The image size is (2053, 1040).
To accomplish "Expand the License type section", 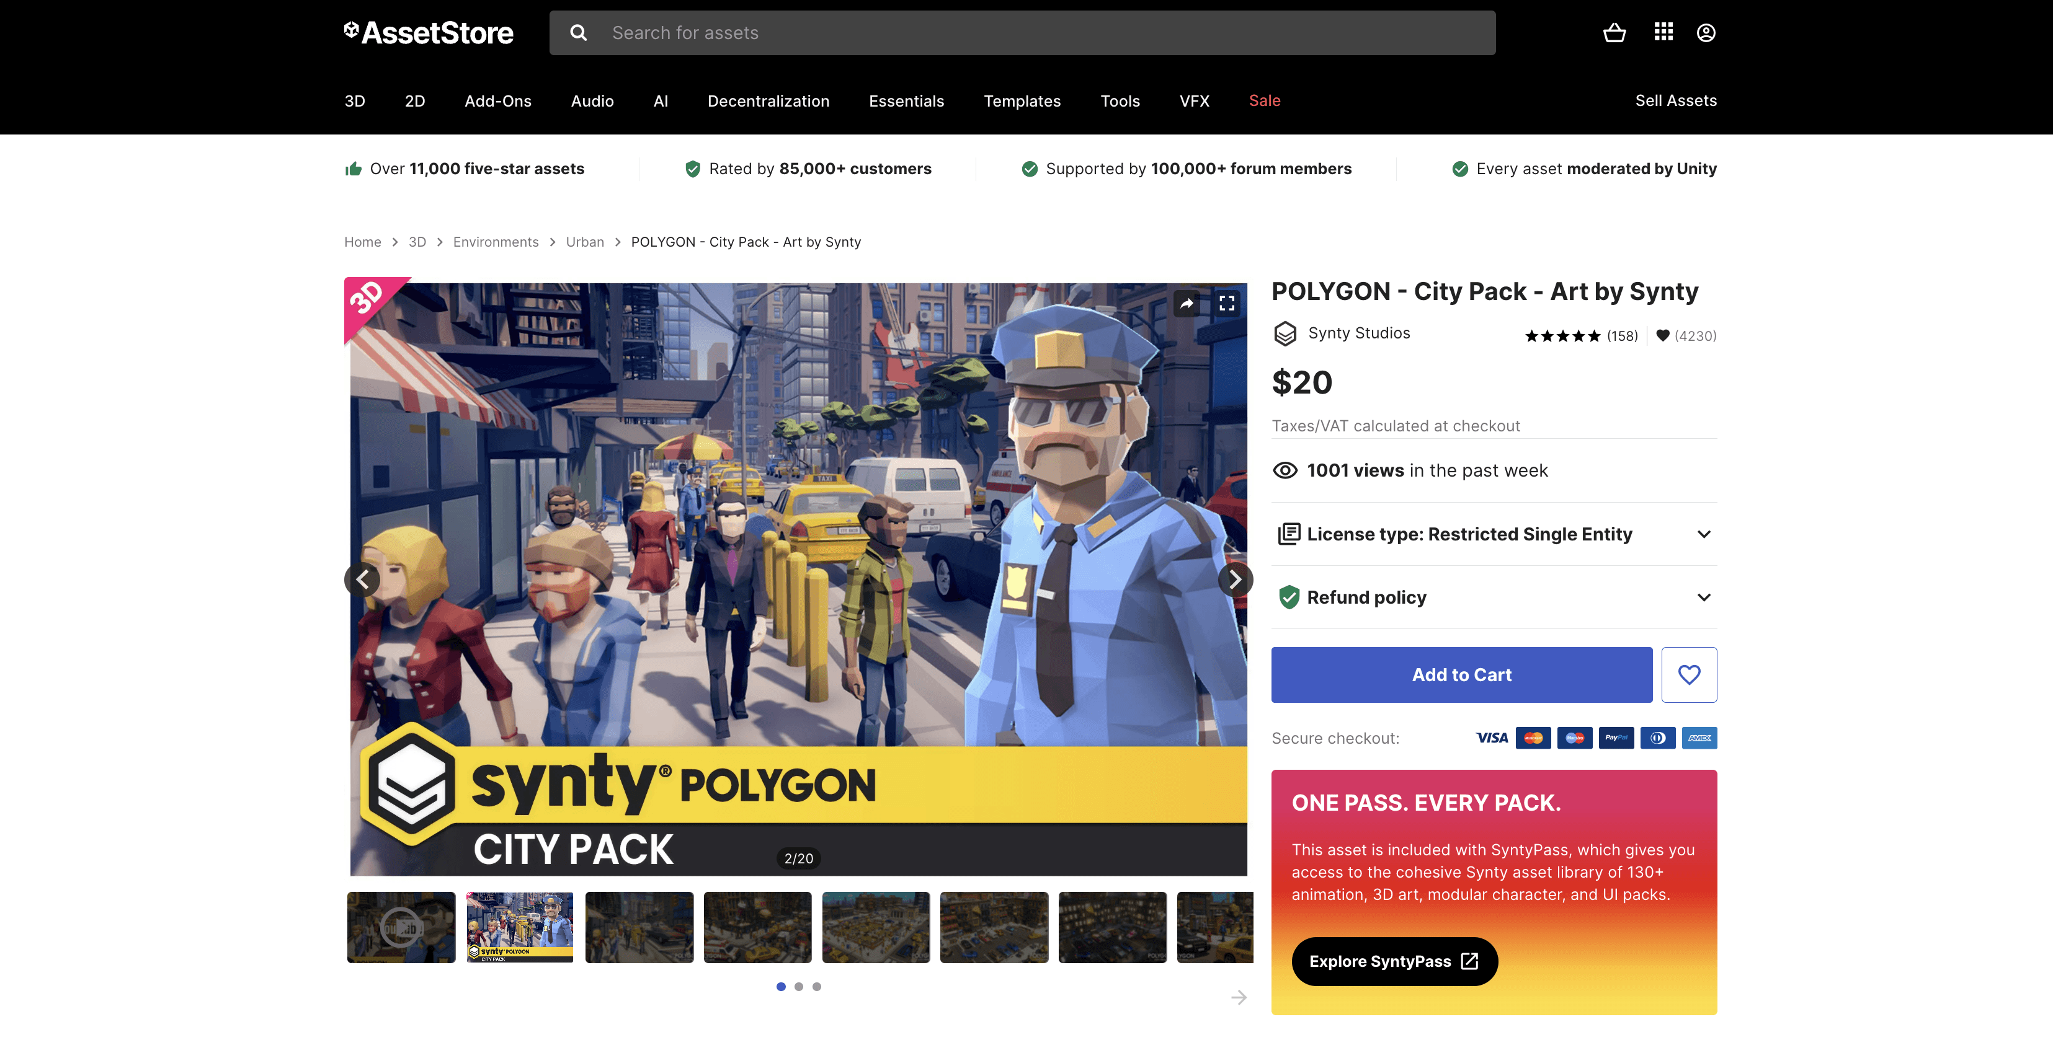I will tap(1494, 534).
